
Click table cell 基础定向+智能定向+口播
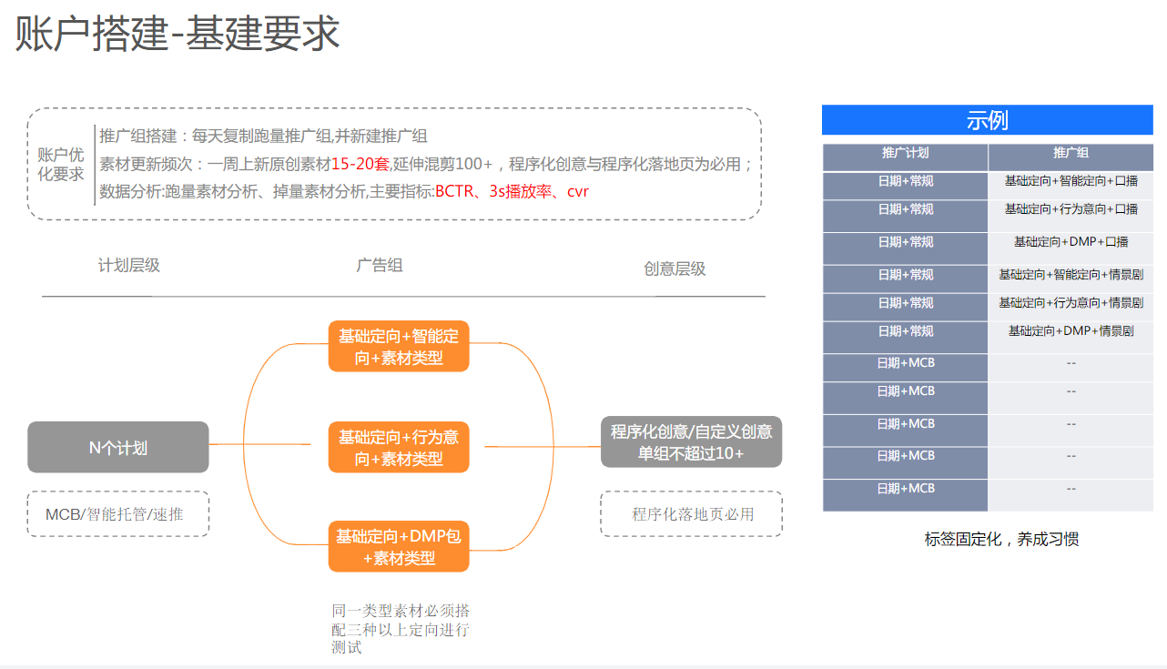pyautogui.click(x=1071, y=181)
